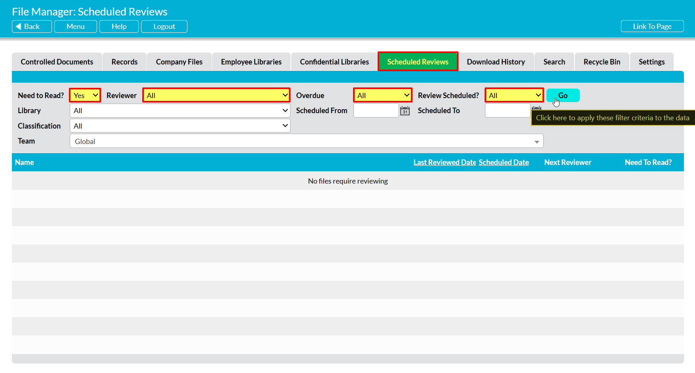This screenshot has width=695, height=373.
Task: Open the Library dropdown list
Action: pos(180,111)
